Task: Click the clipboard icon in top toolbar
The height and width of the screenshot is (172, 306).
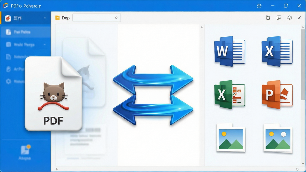Action: click(268, 18)
